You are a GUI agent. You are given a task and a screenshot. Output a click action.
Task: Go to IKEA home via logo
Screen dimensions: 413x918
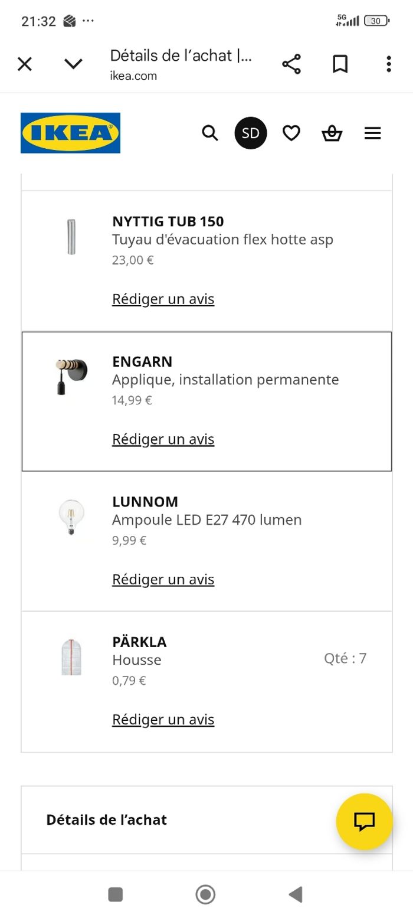(x=70, y=133)
